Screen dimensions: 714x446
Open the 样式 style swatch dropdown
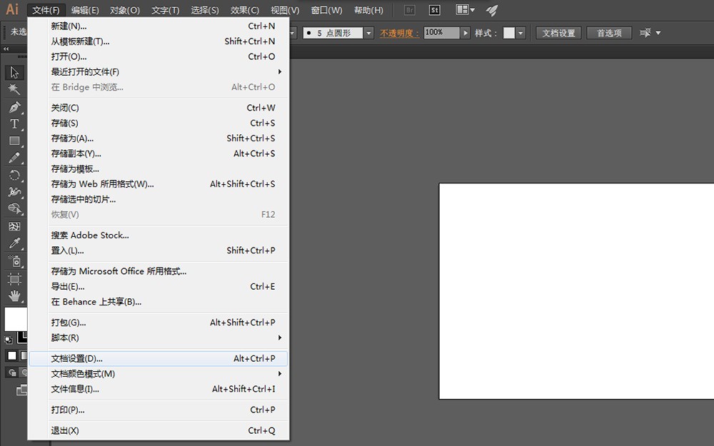(521, 33)
